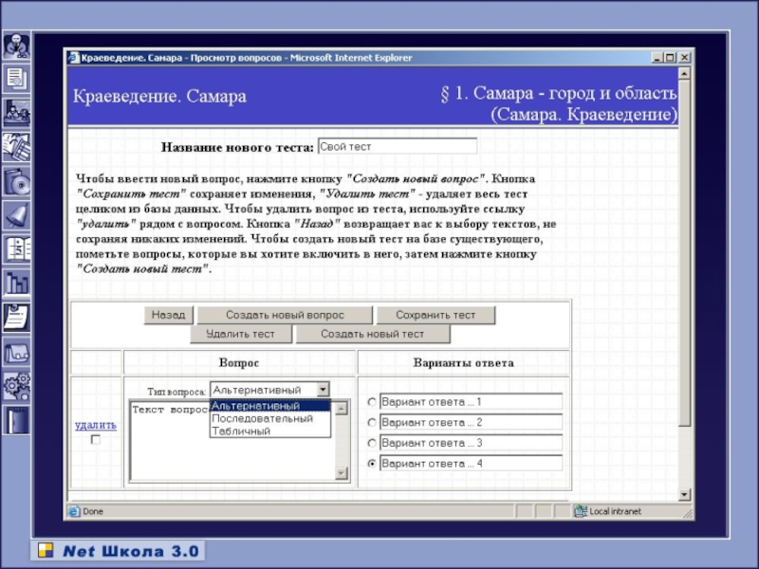This screenshot has width=759, height=569.
Task: Click the textarea scrollbar down arrow
Action: pyautogui.click(x=342, y=472)
